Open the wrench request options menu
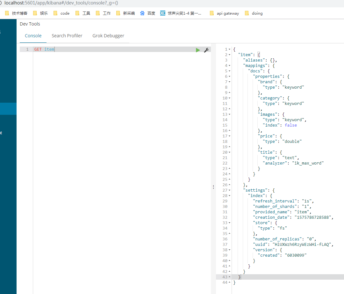 point(206,50)
